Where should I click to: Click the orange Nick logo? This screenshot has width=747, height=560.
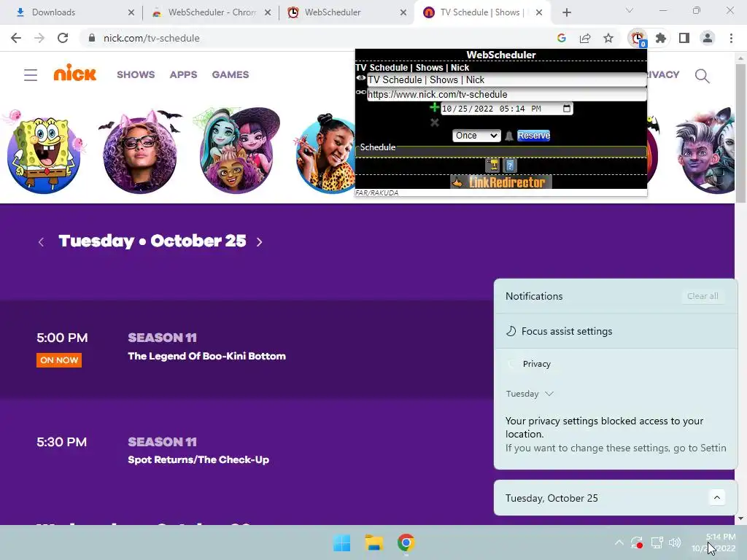pyautogui.click(x=75, y=73)
